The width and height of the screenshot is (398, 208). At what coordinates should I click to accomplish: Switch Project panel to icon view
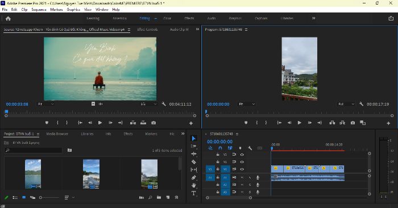click(24, 197)
